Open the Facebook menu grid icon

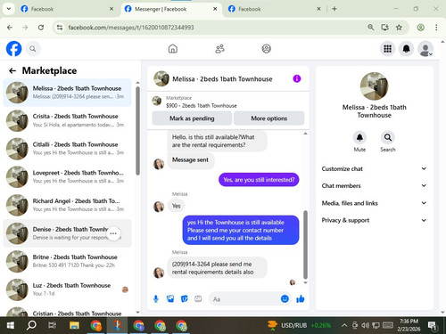(387, 49)
